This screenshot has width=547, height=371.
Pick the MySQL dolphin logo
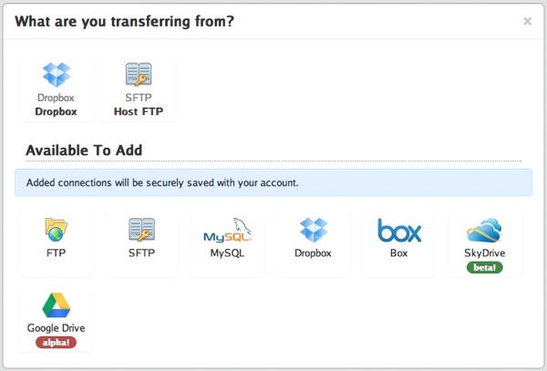[x=227, y=230]
